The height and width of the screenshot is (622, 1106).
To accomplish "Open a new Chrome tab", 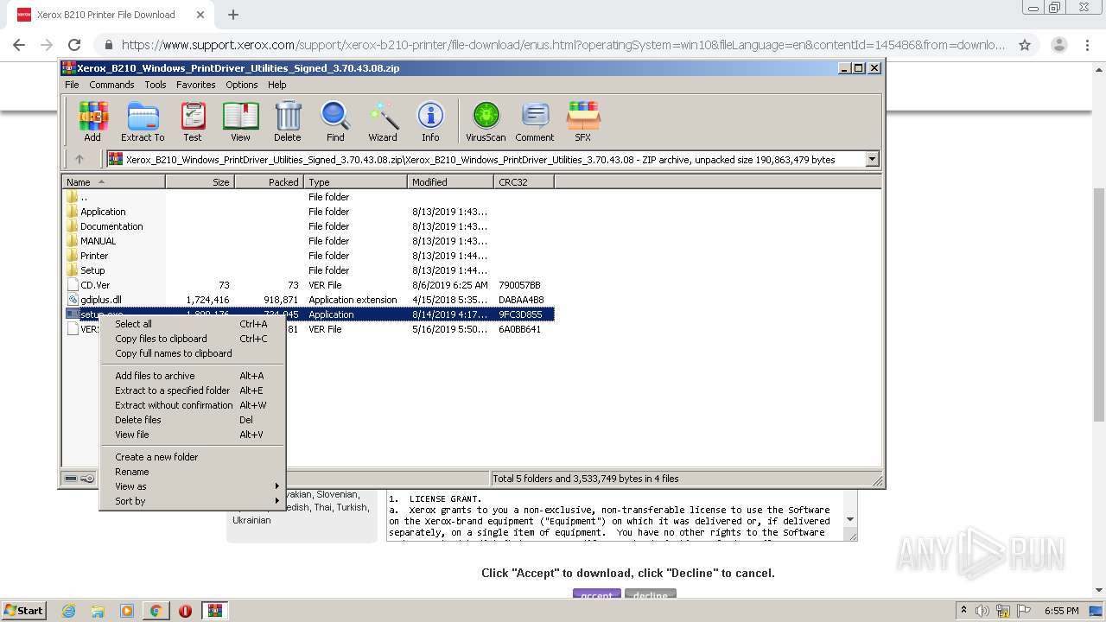I will coord(233,15).
